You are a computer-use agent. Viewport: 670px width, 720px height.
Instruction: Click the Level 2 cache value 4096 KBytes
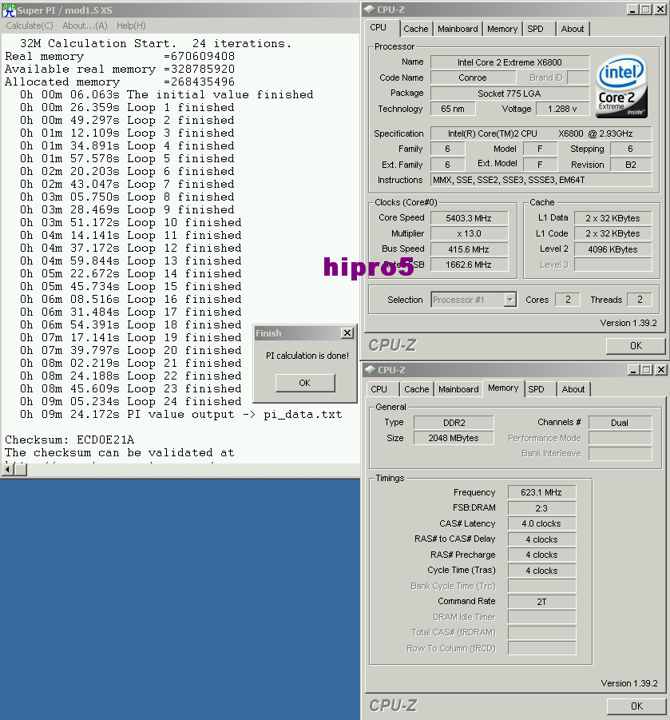coord(613,249)
